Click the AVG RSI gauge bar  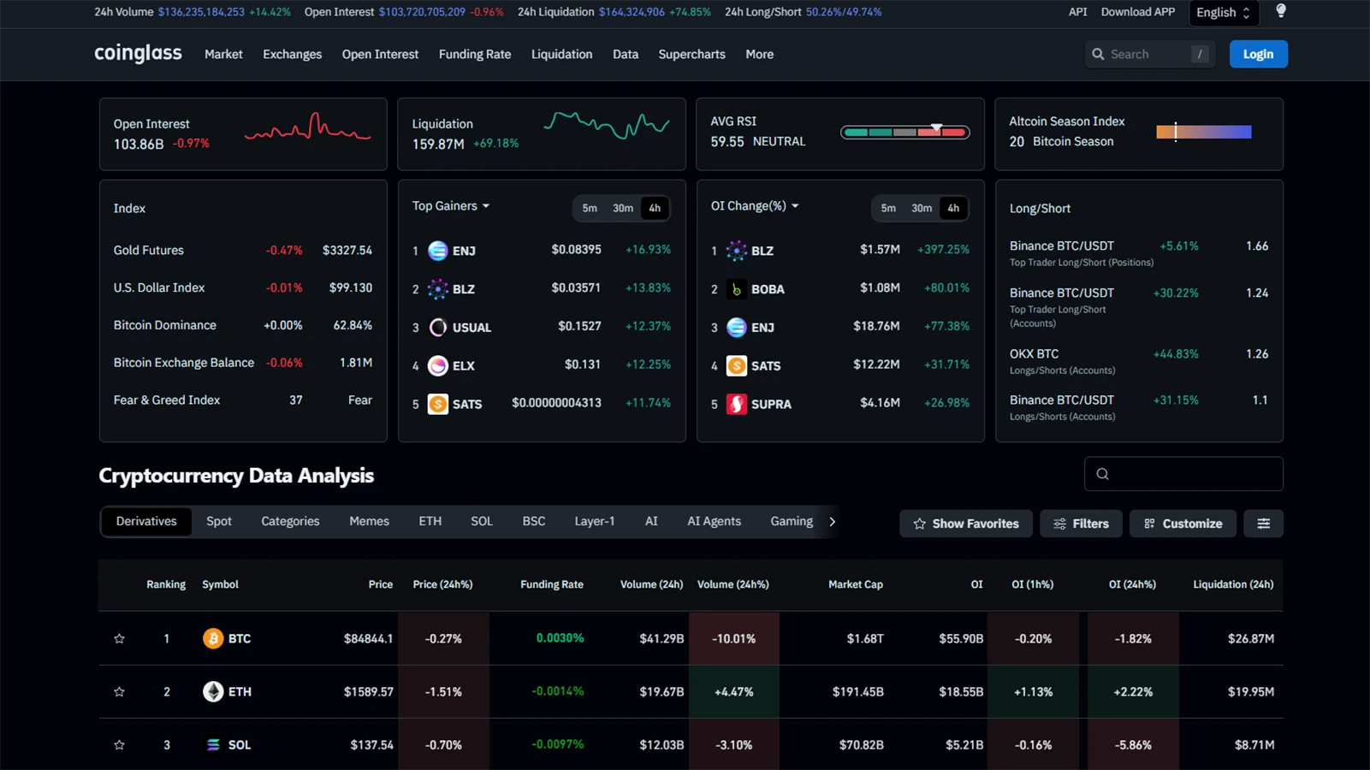point(904,132)
